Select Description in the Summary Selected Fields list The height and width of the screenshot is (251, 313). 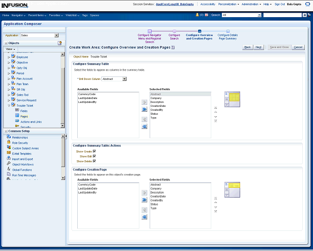tap(157, 102)
